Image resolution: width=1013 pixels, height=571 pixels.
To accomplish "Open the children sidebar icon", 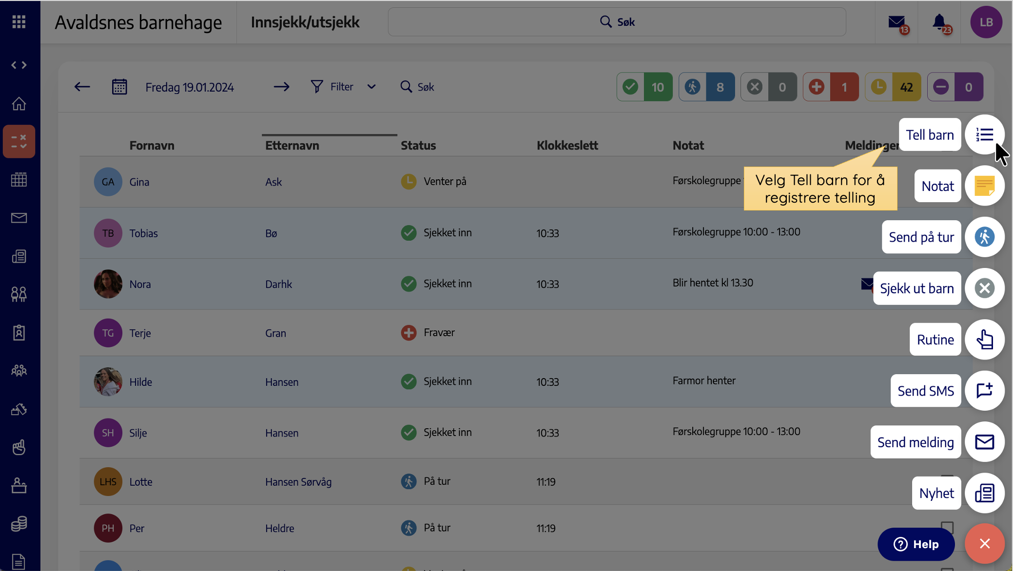I will point(19,294).
